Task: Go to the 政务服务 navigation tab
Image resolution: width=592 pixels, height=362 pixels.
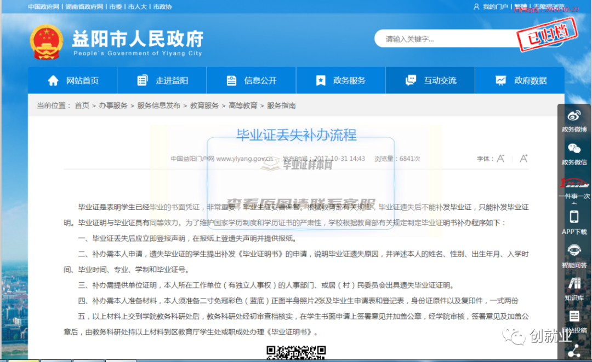Action: (340, 80)
